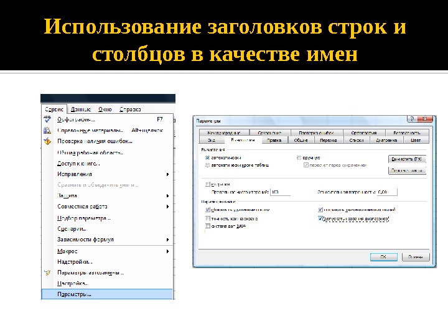Viewport: 448px width, 336px height.
Task: Switch to the Безопасность tab
Action: coord(407,133)
